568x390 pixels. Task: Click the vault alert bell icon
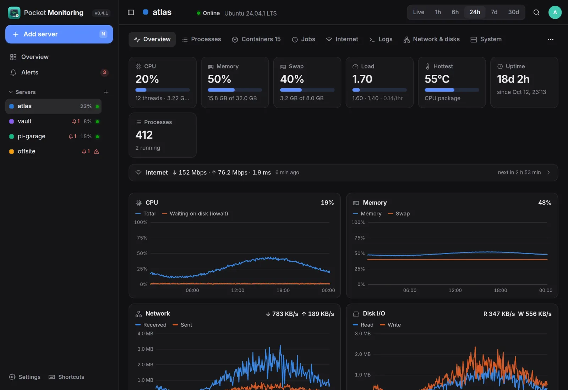[x=74, y=121]
